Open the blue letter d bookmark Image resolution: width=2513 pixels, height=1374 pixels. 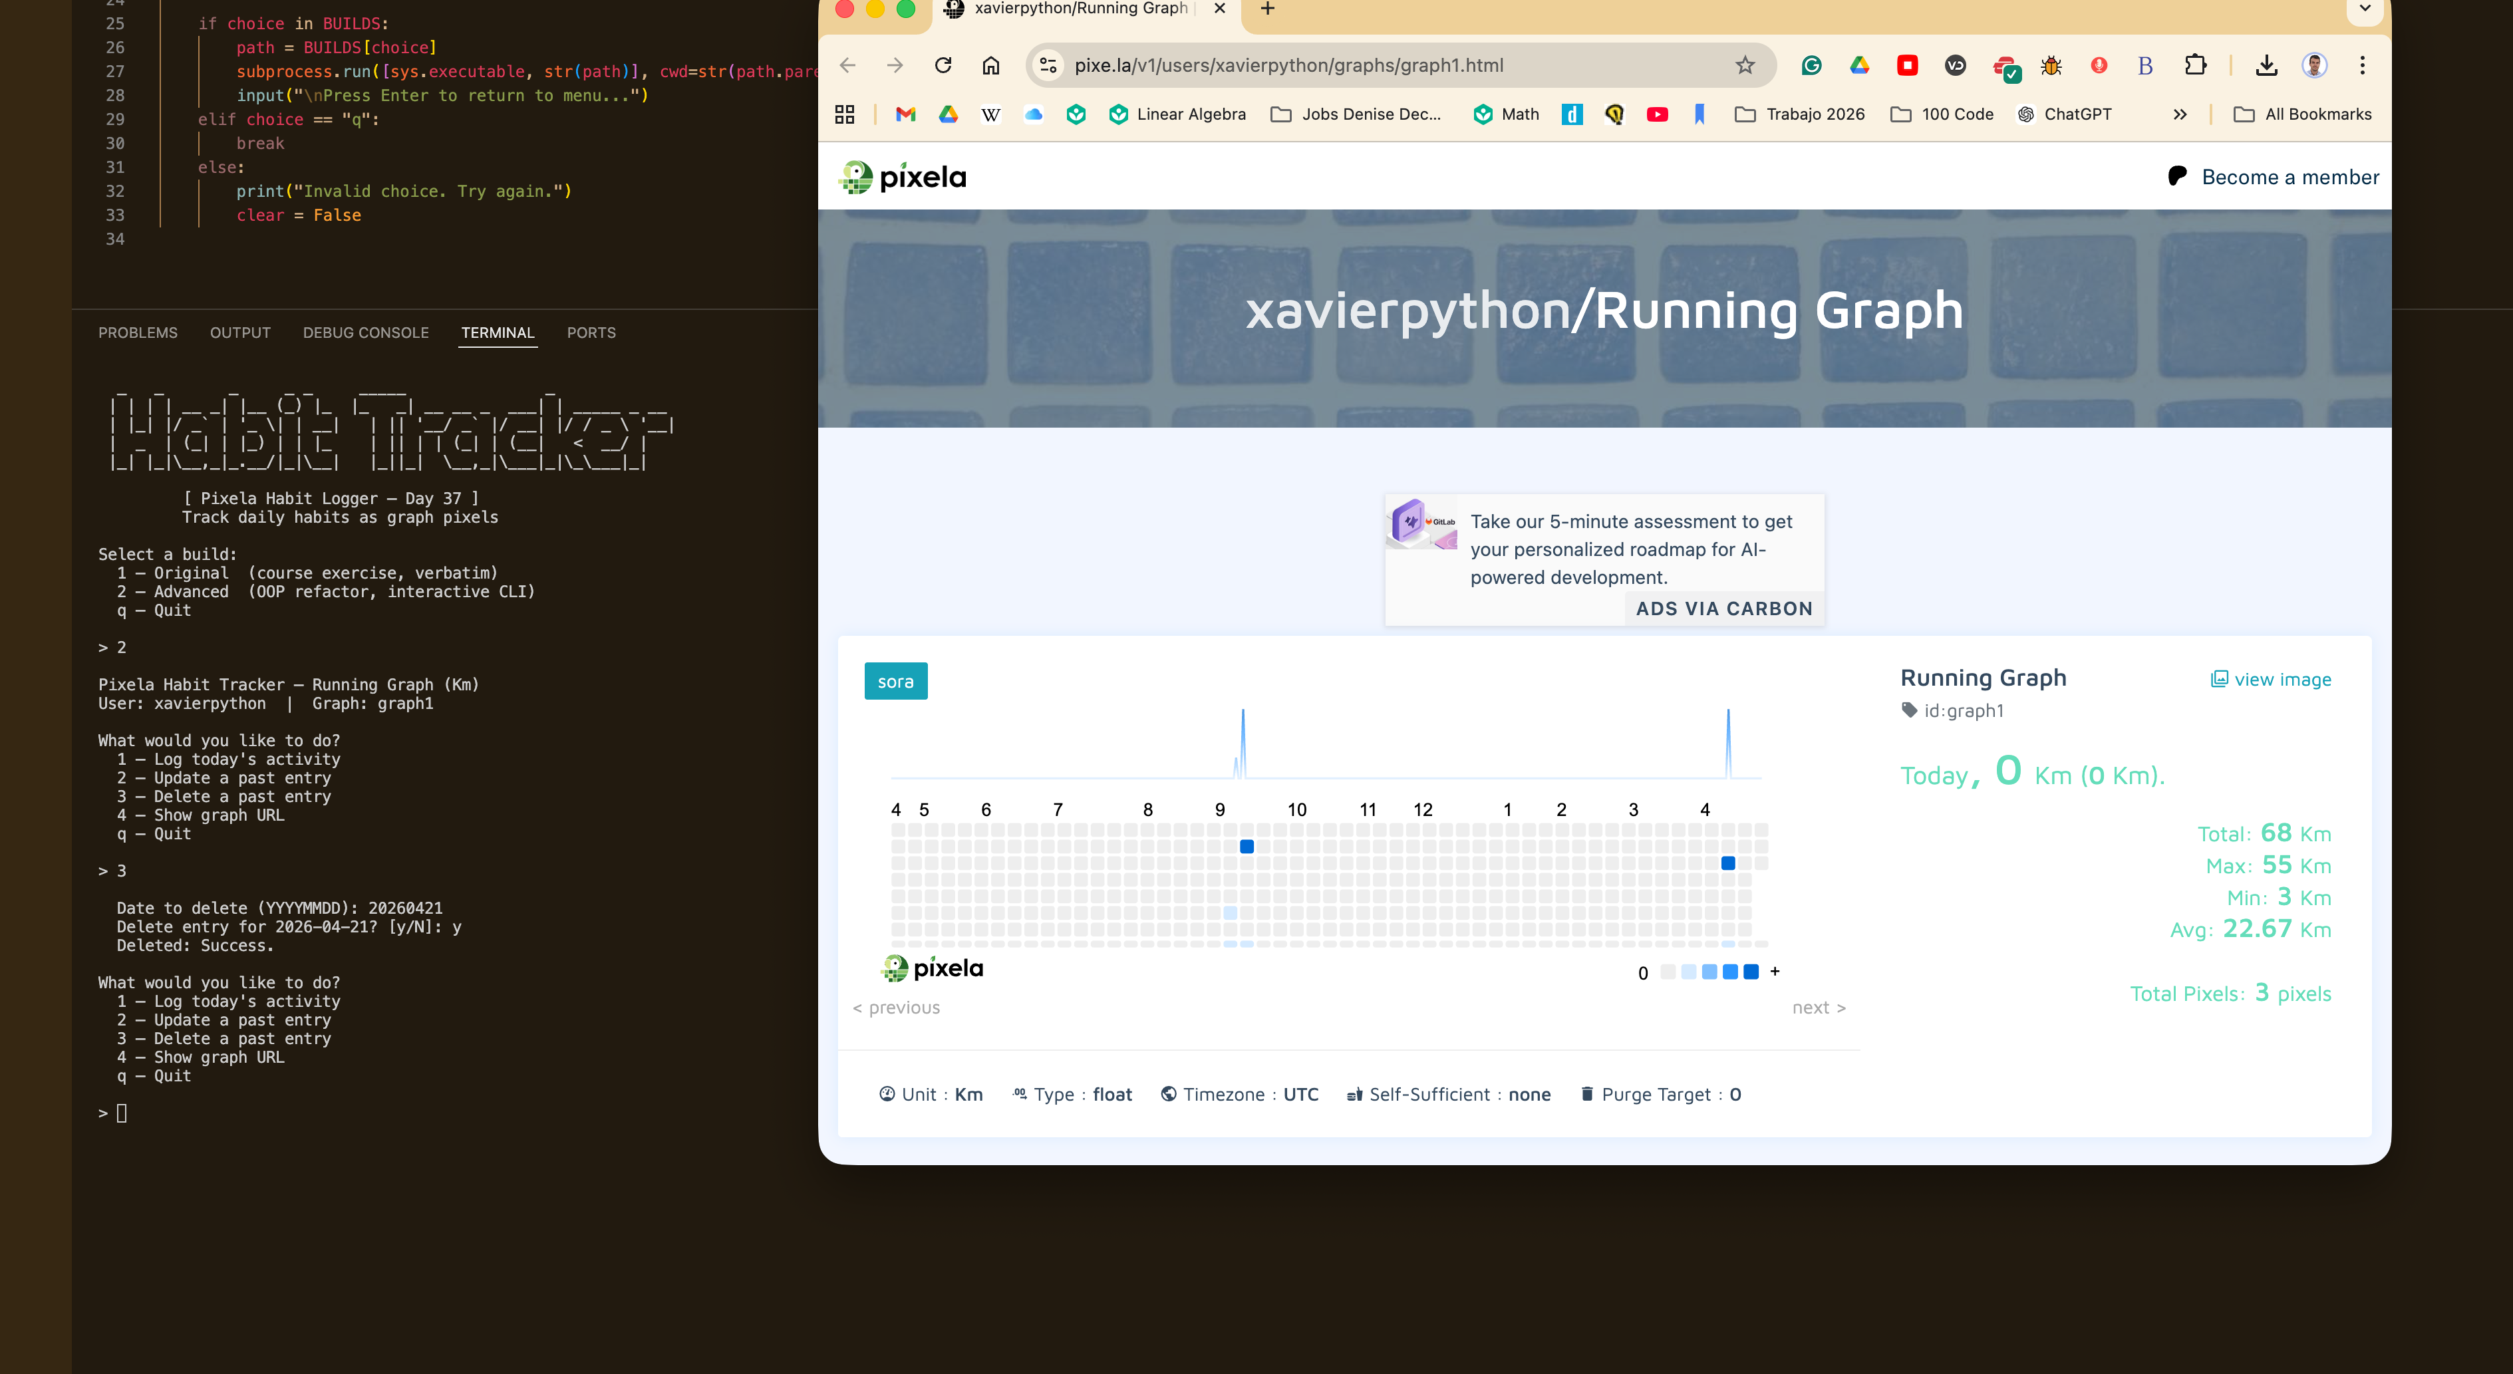pos(1572,114)
